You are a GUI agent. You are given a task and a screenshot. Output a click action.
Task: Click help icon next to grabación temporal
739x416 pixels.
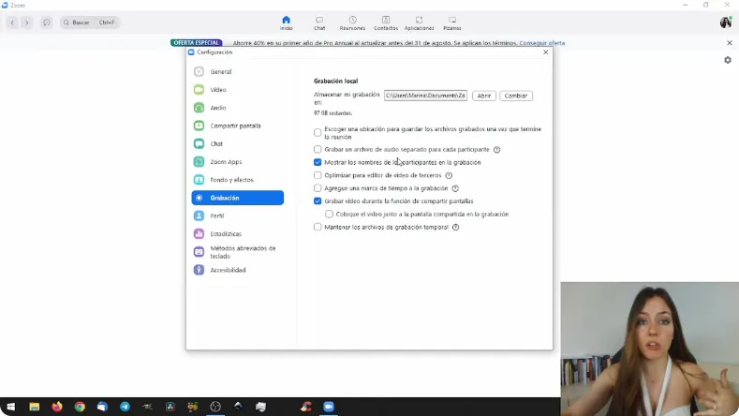pos(456,228)
